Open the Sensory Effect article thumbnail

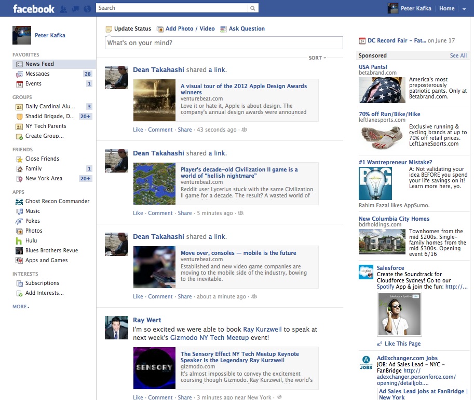pos(155,368)
